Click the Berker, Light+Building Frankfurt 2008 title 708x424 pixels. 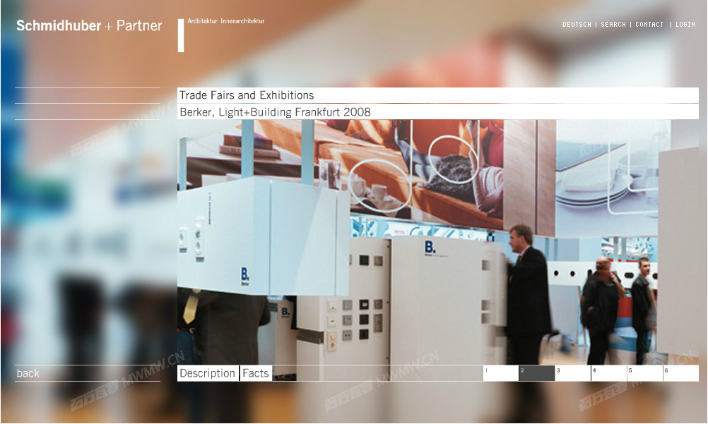[x=275, y=112]
